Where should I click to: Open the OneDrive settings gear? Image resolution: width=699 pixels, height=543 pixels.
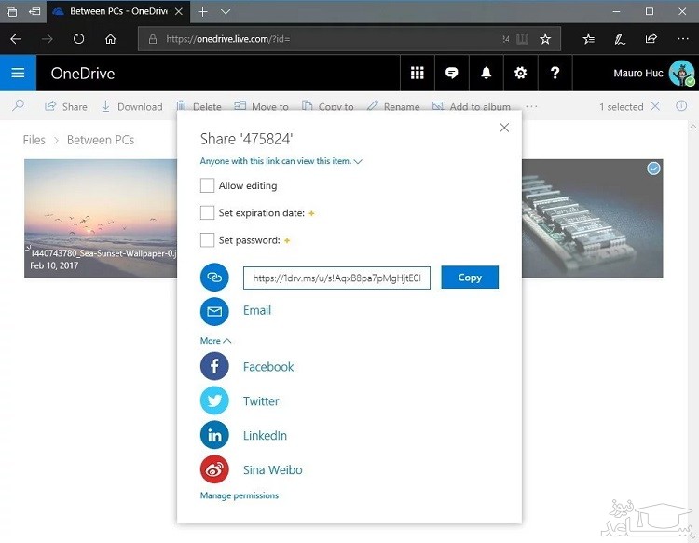coord(520,74)
